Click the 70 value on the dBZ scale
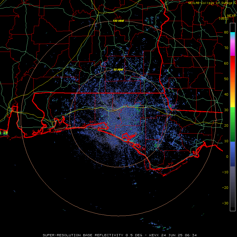 pos(226,48)
